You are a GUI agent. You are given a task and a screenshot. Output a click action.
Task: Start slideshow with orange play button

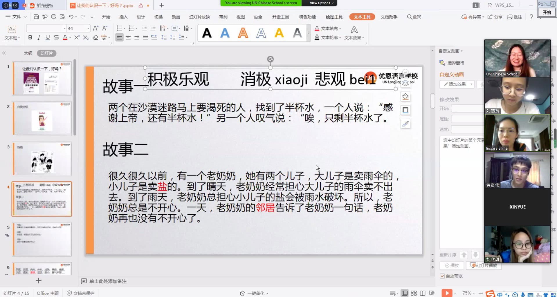pos(447,293)
